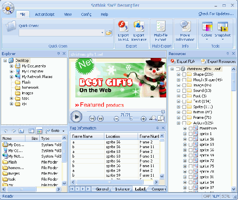Screen dimensions: 238x200
Task: Check the Sound (10) checkbox
Action: pos(184,91)
